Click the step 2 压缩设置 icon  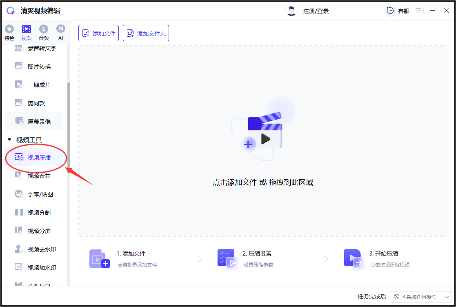(228, 258)
